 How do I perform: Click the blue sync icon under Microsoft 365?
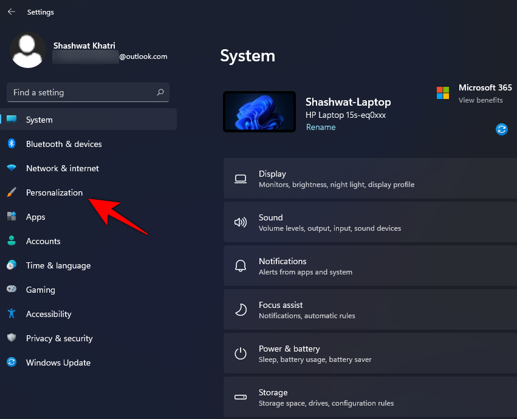tap(502, 129)
